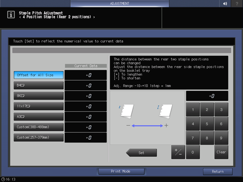Click Return to exit the screen
Viewport: 243px width, 182px height.
point(218,172)
